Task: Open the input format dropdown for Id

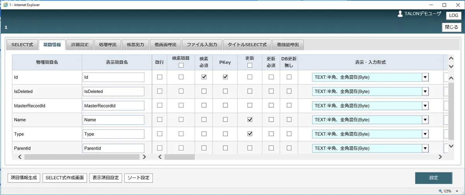Action: click(x=425, y=77)
